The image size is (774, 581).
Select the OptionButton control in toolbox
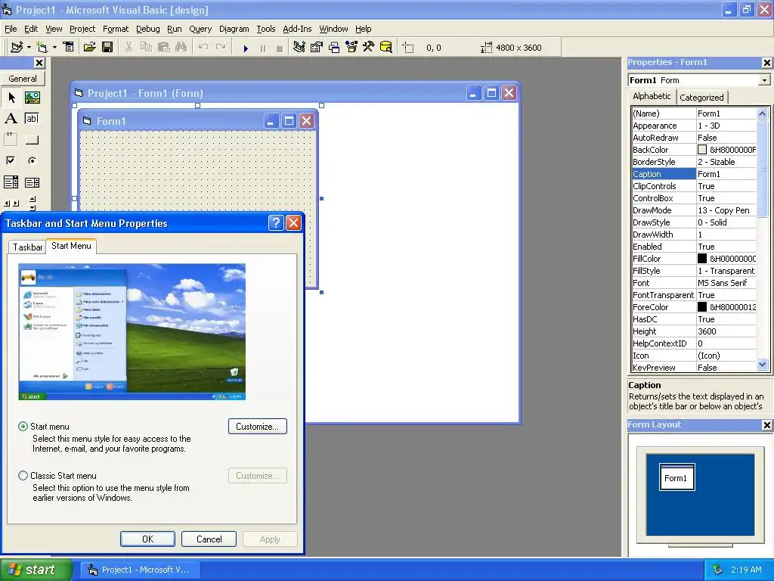[x=32, y=161]
